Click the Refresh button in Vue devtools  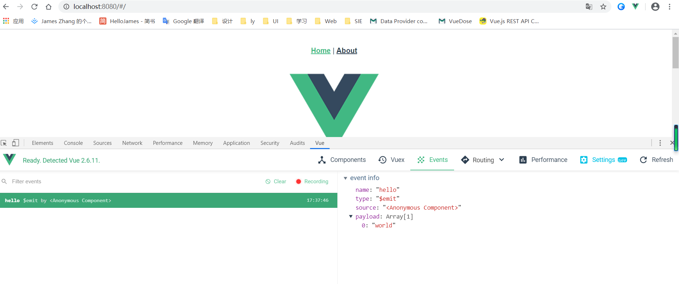(x=656, y=160)
